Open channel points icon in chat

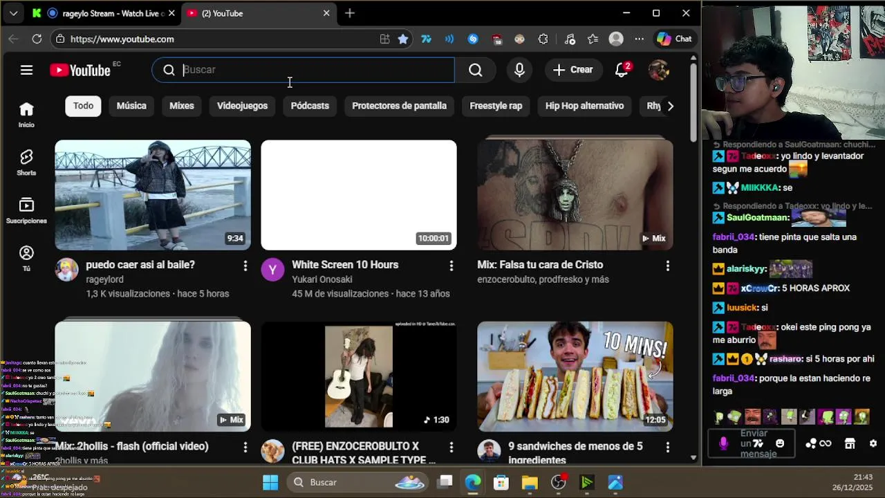810,443
